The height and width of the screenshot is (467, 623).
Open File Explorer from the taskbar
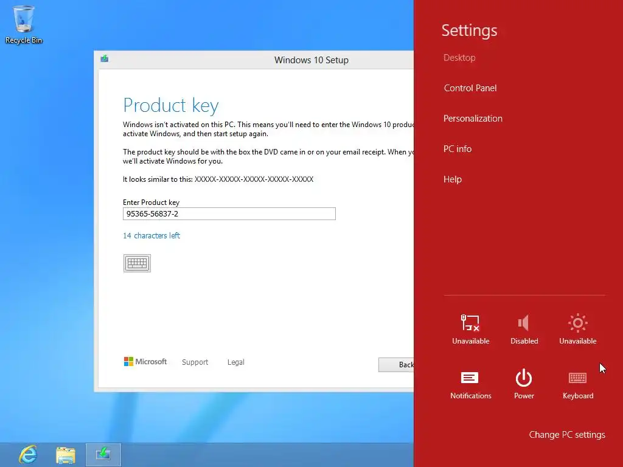[x=66, y=455]
